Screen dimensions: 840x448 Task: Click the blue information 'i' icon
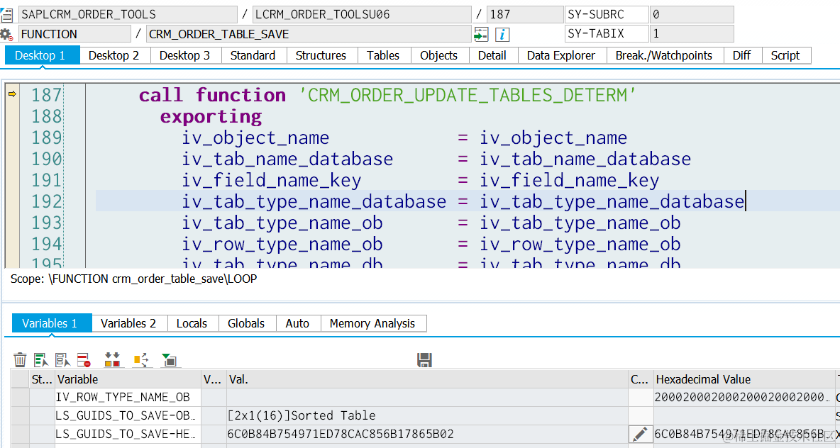(502, 35)
